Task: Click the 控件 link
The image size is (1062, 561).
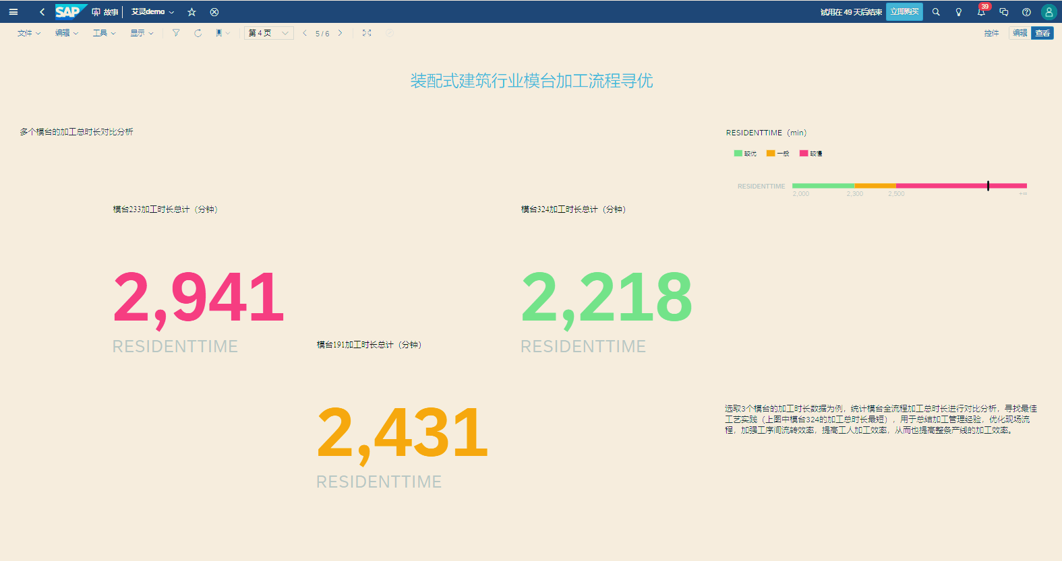Action: [991, 33]
